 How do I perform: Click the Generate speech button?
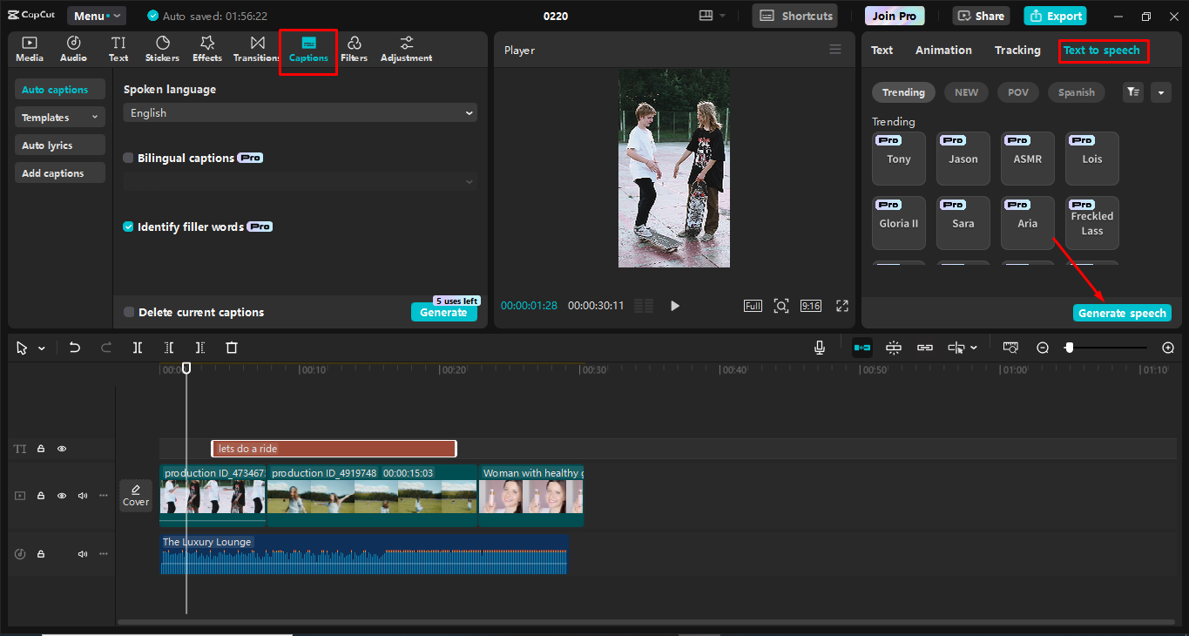point(1122,313)
